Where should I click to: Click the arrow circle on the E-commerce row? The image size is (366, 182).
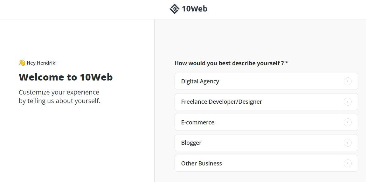[348, 122]
